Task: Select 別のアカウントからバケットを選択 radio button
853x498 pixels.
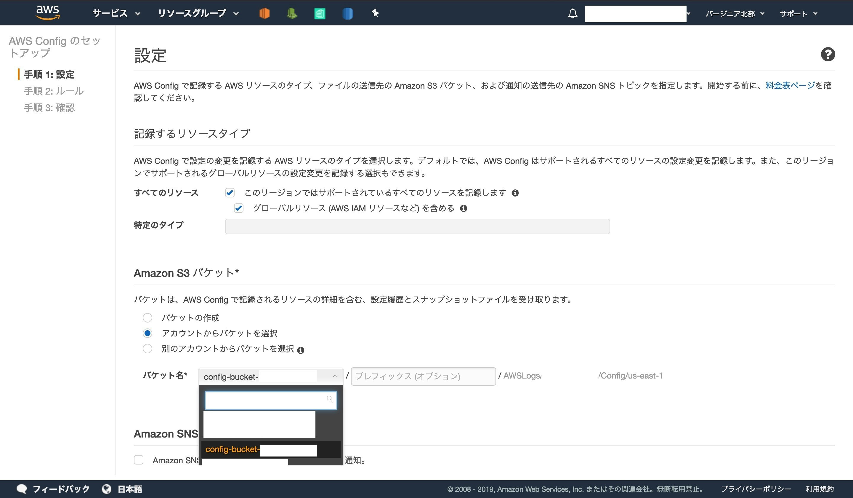Action: point(147,349)
